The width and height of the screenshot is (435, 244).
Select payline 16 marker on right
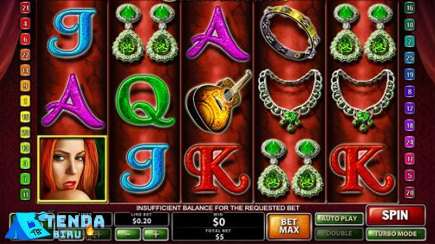(x=409, y=8)
